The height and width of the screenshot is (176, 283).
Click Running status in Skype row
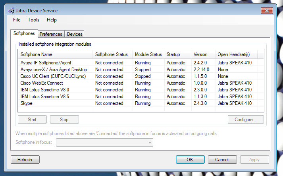143,103
